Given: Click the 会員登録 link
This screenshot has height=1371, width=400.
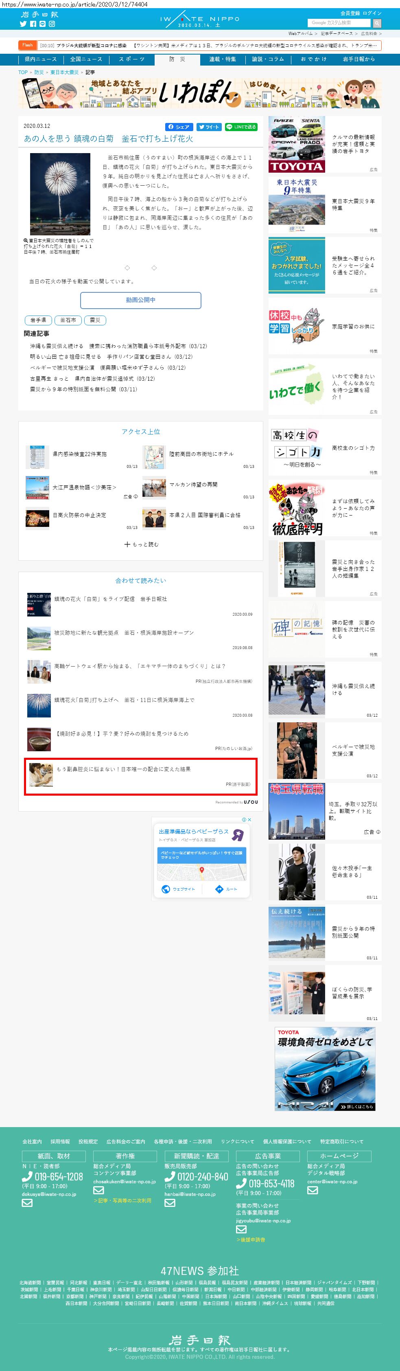Looking at the screenshot, I should [350, 13].
